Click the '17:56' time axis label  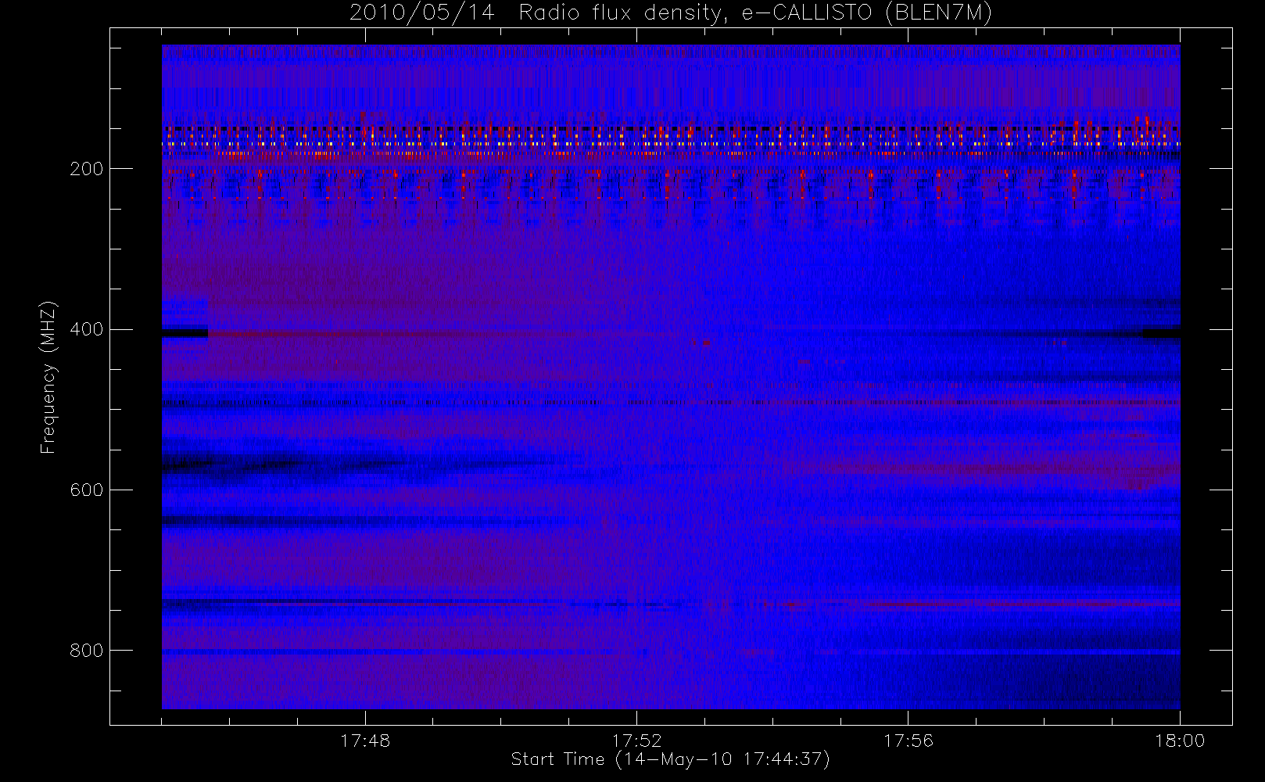click(908, 741)
